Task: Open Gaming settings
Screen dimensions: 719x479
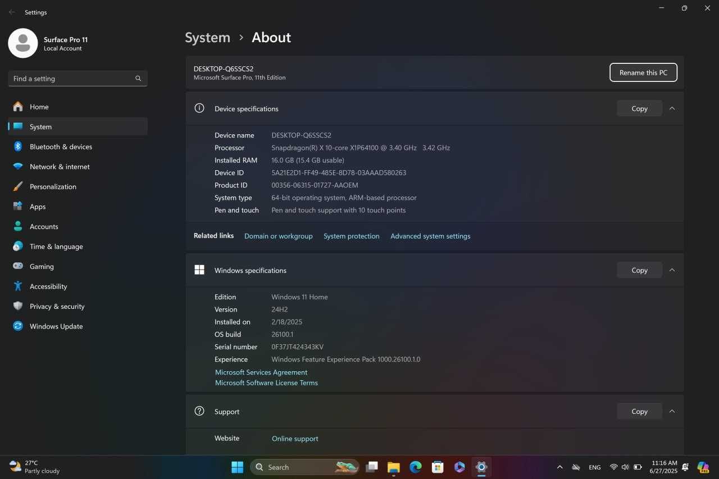Action: tap(78, 266)
